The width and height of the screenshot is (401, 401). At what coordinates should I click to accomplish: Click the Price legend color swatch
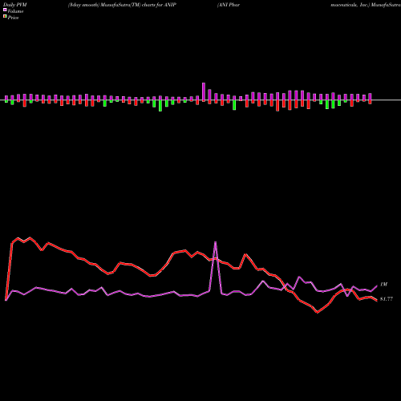point(5,17)
